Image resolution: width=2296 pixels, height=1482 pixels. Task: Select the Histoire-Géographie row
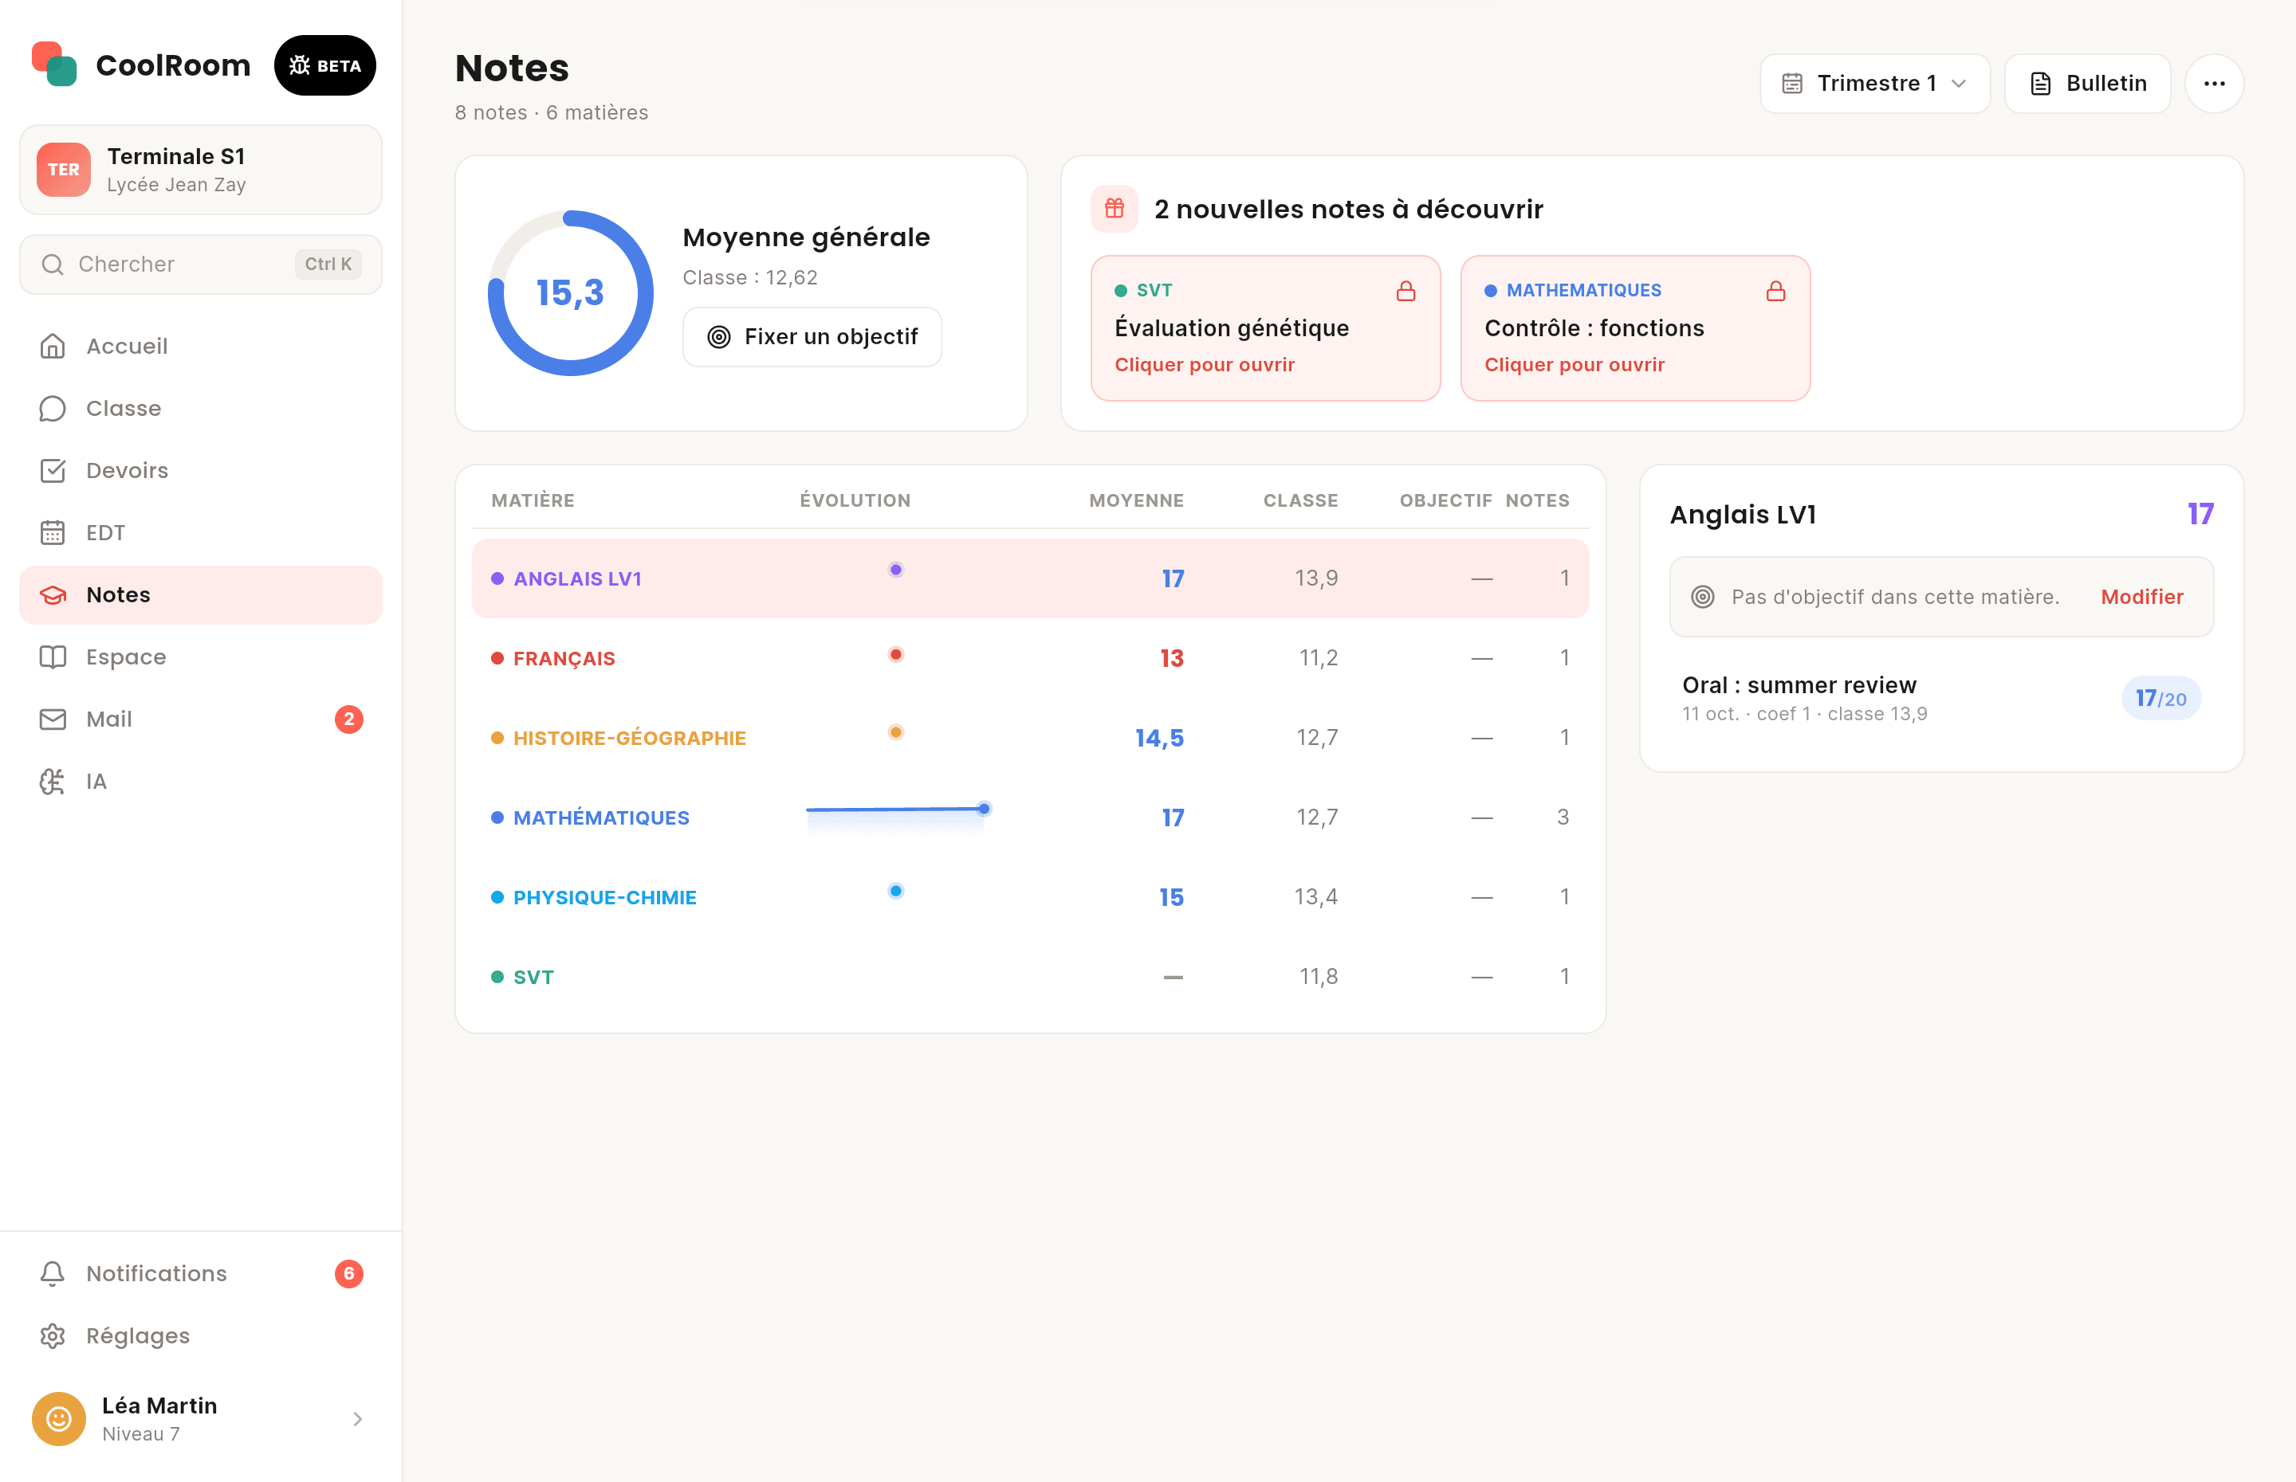point(1030,738)
